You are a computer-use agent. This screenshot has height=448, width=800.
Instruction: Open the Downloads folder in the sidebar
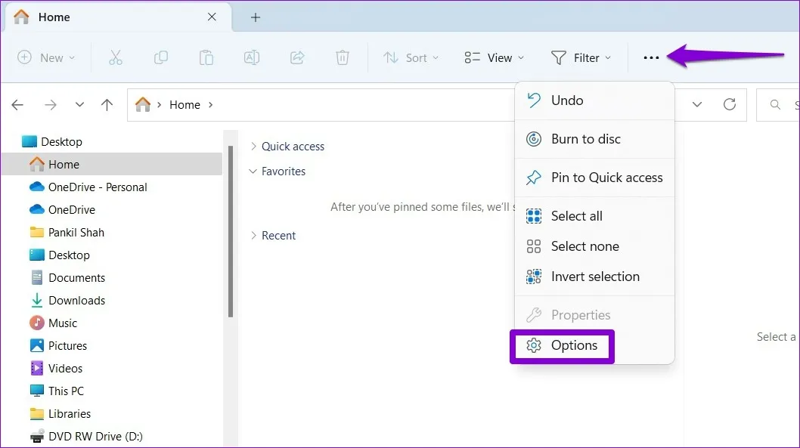tap(76, 300)
